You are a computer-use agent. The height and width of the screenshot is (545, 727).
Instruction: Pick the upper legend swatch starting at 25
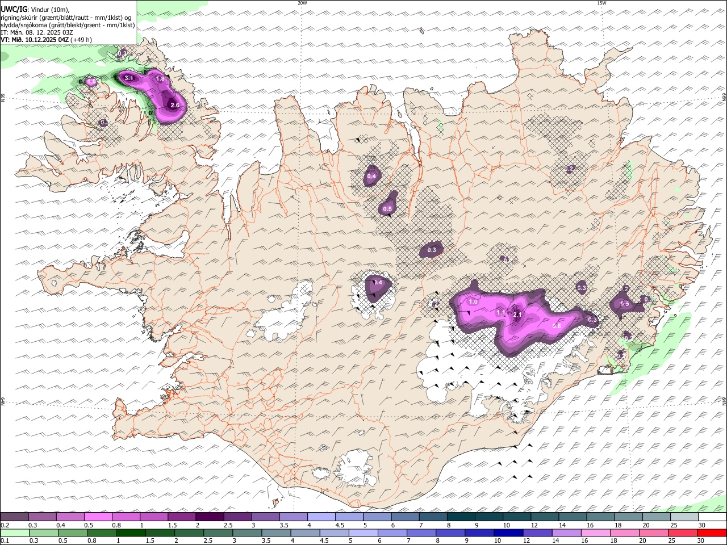(x=685, y=517)
